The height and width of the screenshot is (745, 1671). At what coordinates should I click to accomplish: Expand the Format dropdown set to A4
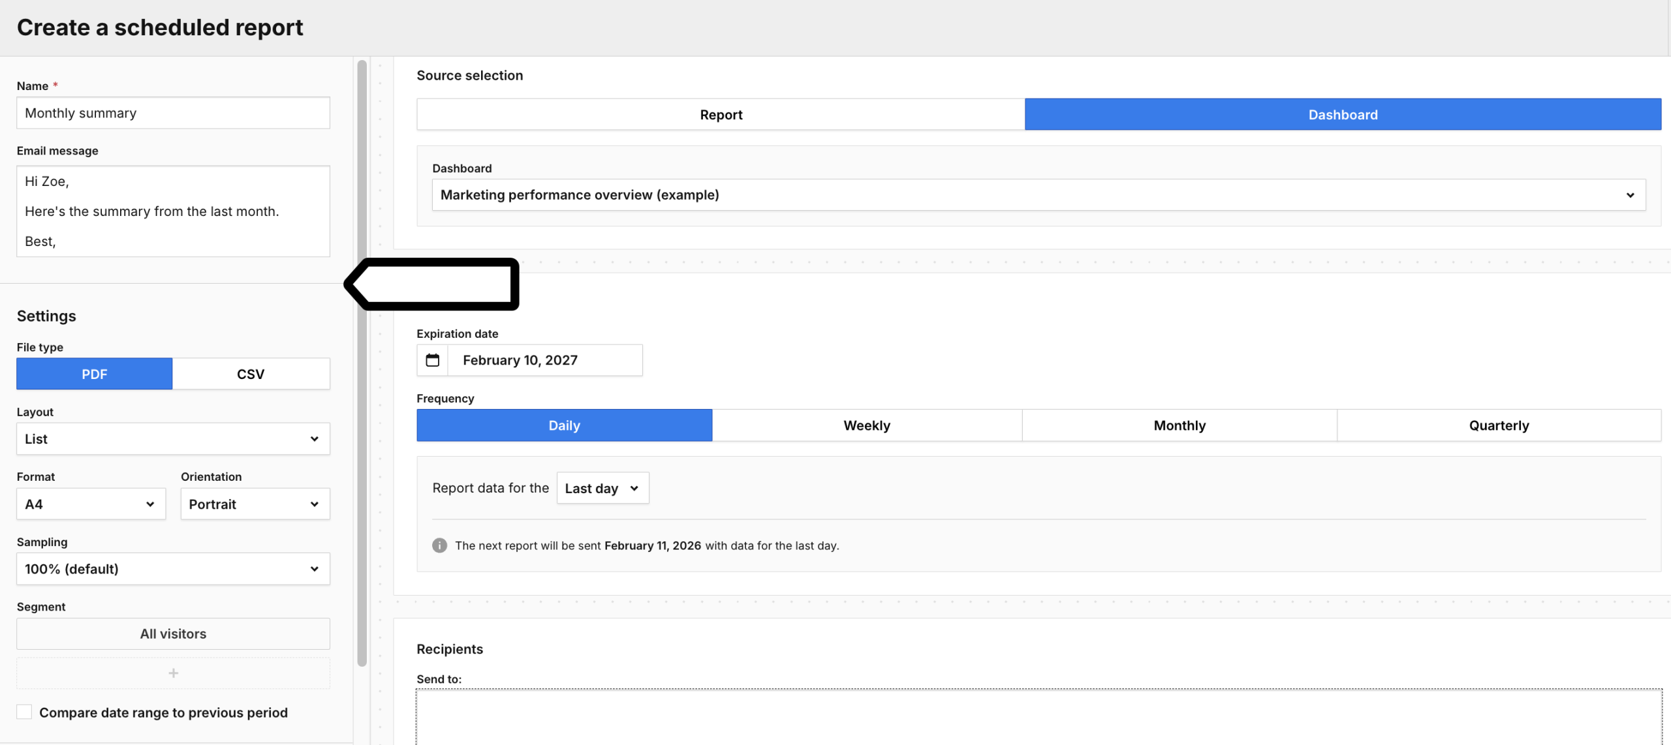pos(91,504)
